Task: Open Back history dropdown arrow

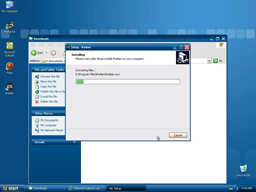Action: [x=46, y=53]
